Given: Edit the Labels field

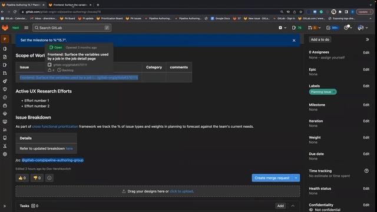Looking at the screenshot, I should pyautogui.click(x=366, y=86).
